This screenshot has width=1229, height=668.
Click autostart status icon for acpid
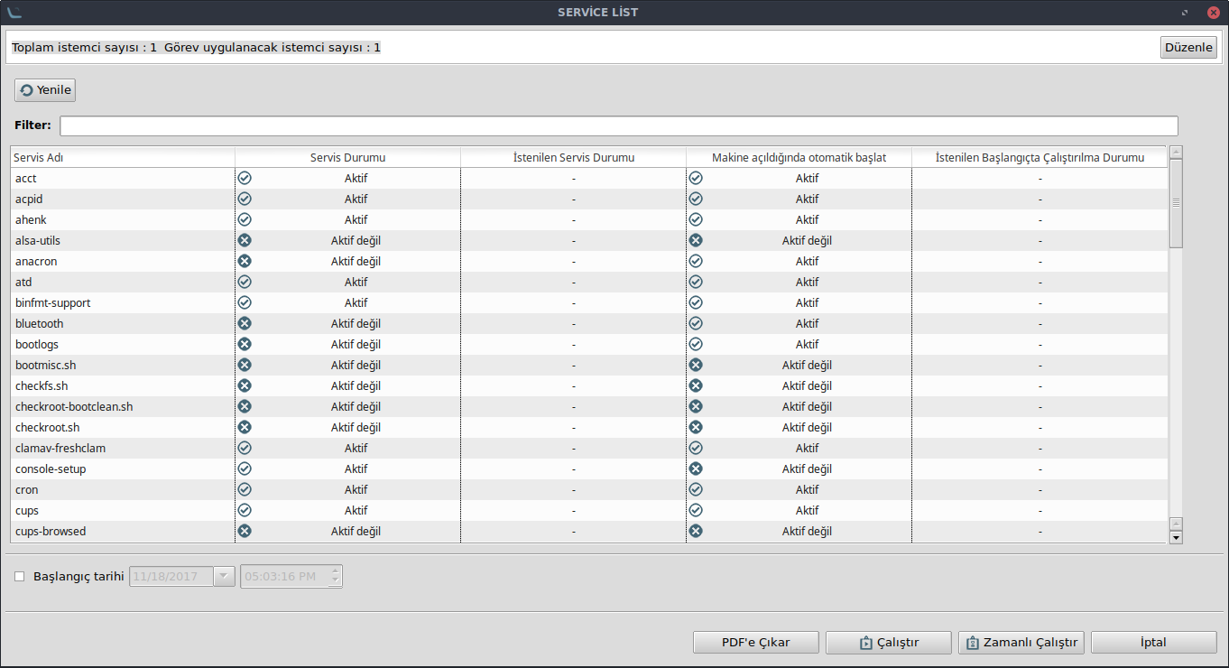tap(696, 199)
